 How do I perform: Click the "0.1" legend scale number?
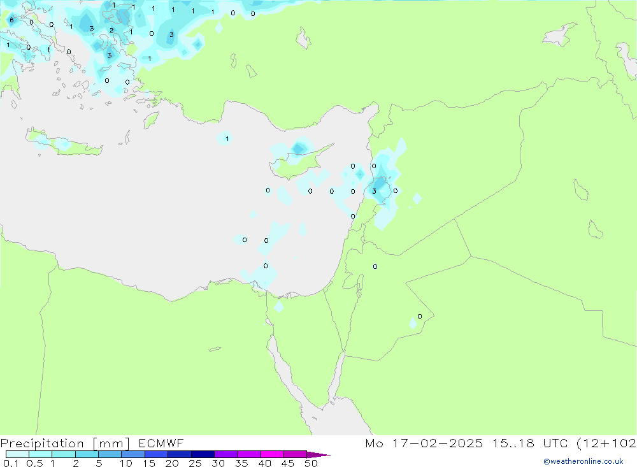pyautogui.click(x=11, y=463)
